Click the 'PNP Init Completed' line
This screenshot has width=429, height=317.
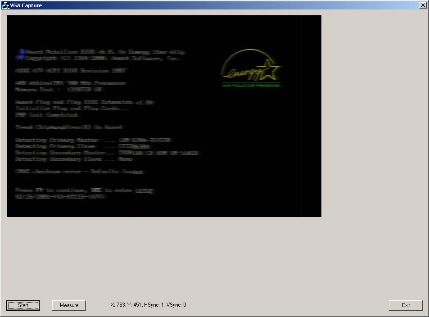pos(47,115)
